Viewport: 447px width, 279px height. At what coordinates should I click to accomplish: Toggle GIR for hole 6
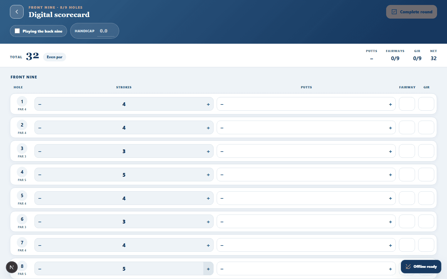[x=426, y=221]
